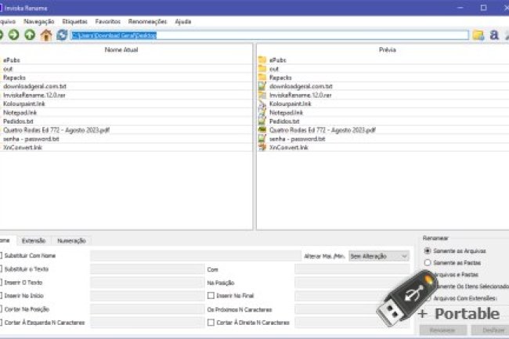
Task: Go up one folder level
Action: pyautogui.click(x=30, y=34)
